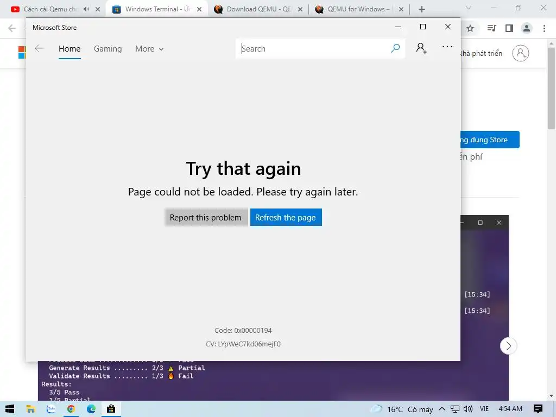Click the Microsoft Store back arrow
Image resolution: width=556 pixels, height=417 pixels.
click(x=39, y=48)
